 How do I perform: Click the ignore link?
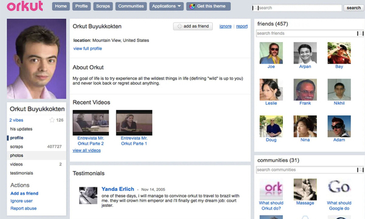(x=225, y=26)
